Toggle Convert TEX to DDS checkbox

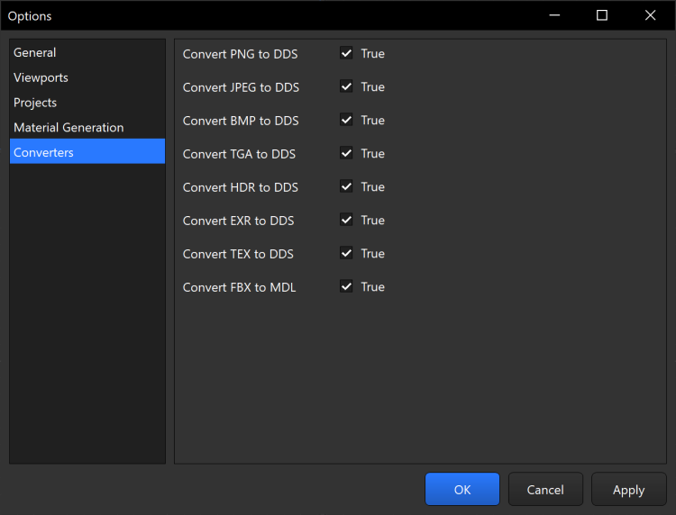point(346,254)
